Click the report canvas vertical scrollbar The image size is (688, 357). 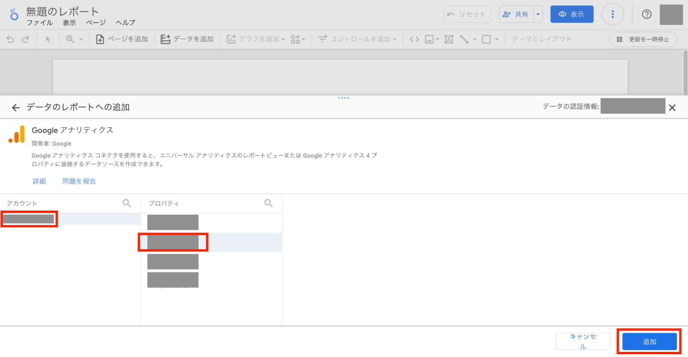685,72
